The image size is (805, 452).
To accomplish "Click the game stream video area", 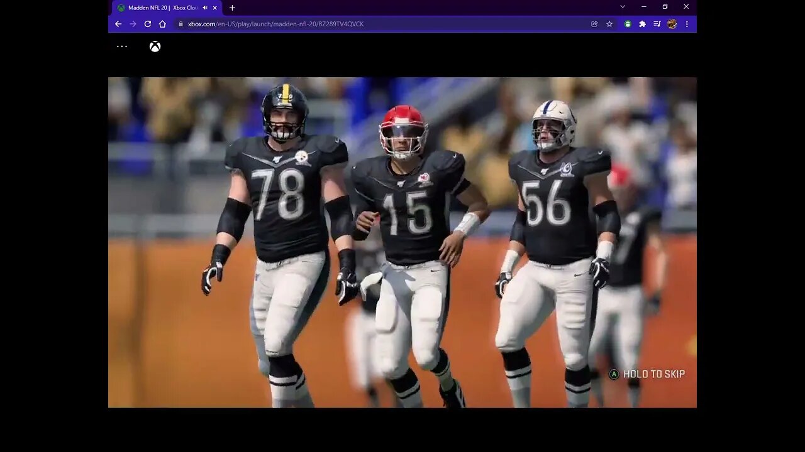I will point(402,242).
